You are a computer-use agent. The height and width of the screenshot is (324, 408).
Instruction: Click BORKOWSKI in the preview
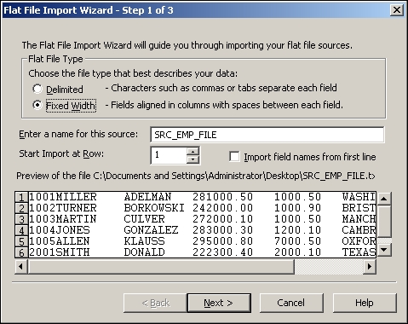click(x=154, y=208)
